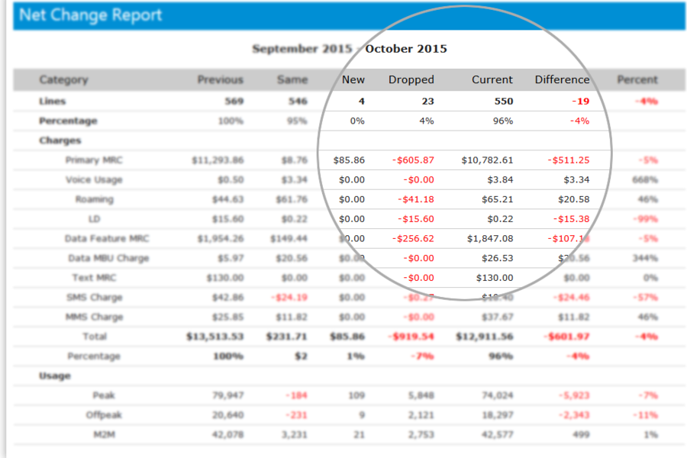Click the LD row label
The height and width of the screenshot is (458, 687).
tap(94, 219)
